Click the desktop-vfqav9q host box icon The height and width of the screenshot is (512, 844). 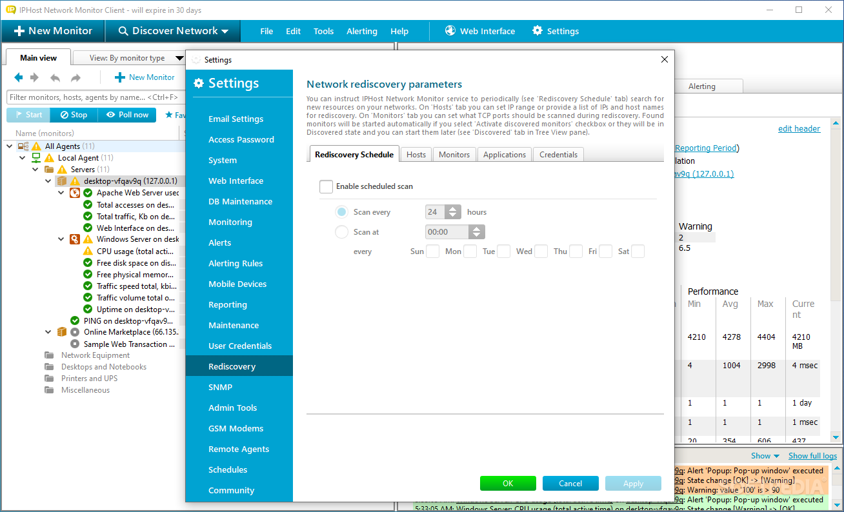62,181
